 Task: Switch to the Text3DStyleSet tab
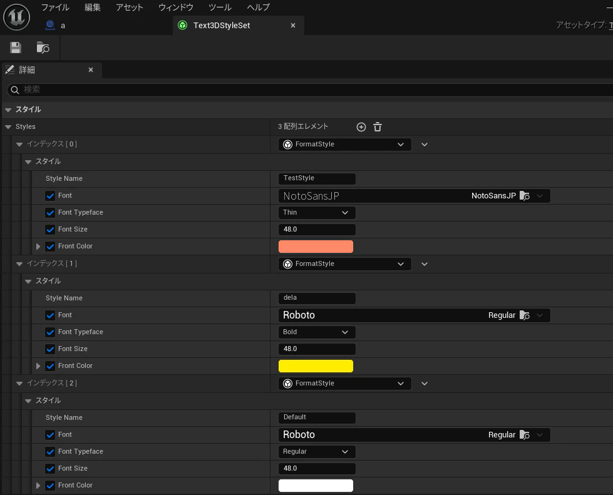(x=238, y=26)
